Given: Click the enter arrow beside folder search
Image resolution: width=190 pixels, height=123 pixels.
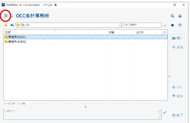Looking at the screenshot, I should click(165, 25).
